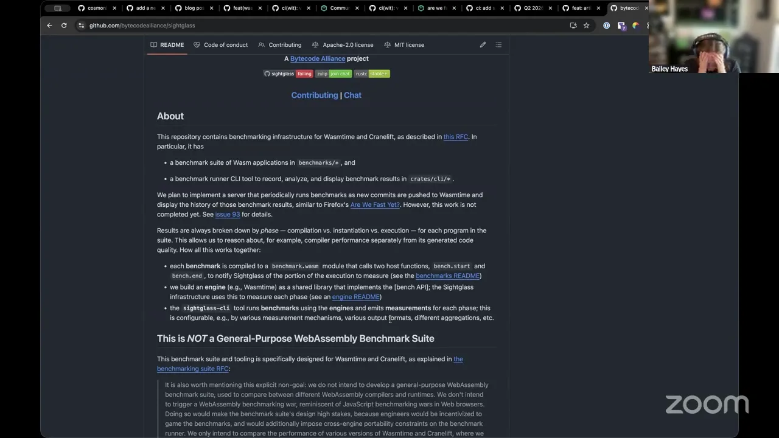Close the 'blog pos' browser tab

tap(211, 9)
